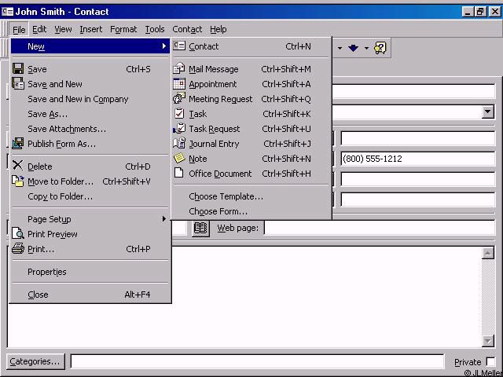This screenshot has width=503, height=377.
Task: Click the Ctrl+Shift+Q shortcut text
Action: click(x=286, y=99)
